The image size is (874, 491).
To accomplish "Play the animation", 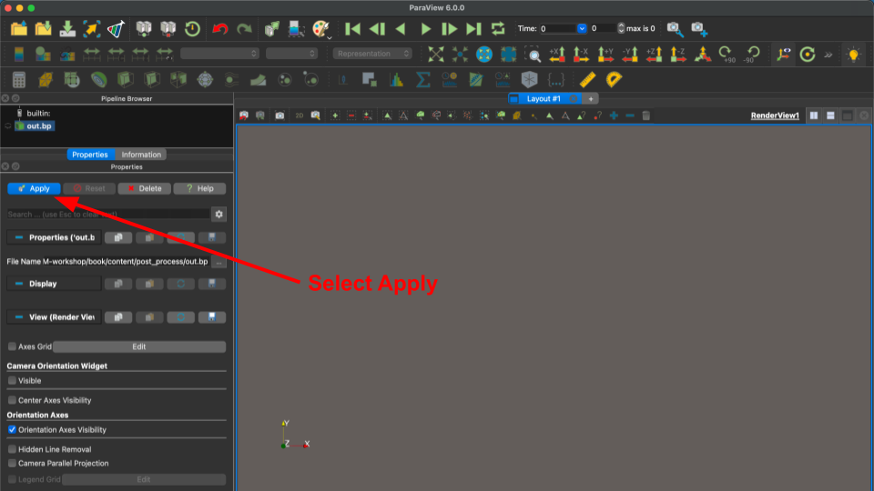I will tap(426, 28).
